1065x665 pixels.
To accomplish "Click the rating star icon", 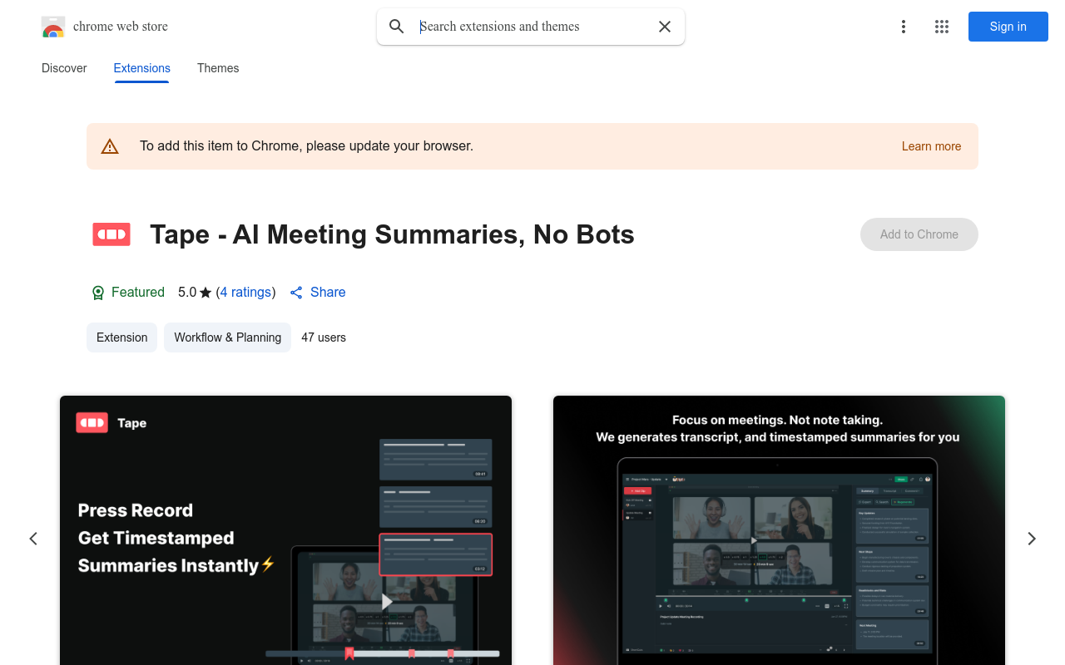I will coord(206,293).
